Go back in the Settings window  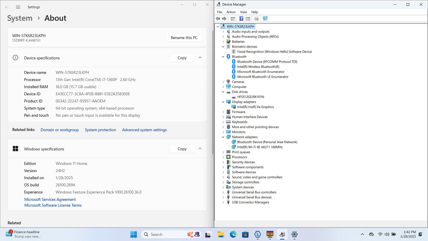point(7,7)
